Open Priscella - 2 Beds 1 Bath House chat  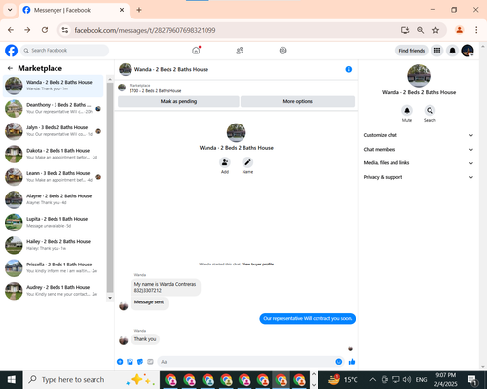tap(54, 267)
